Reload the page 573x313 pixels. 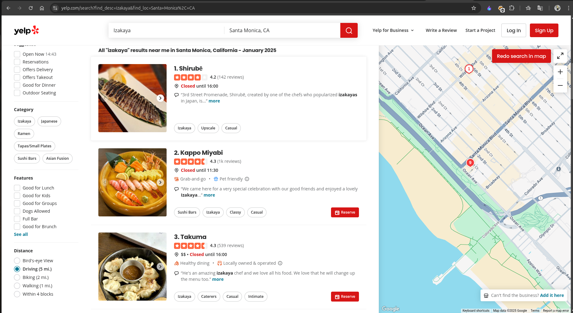[31, 8]
